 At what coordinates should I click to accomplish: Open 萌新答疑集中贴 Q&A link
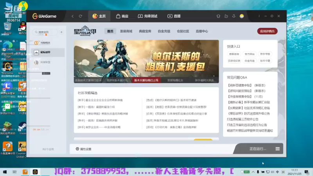pos(246,85)
